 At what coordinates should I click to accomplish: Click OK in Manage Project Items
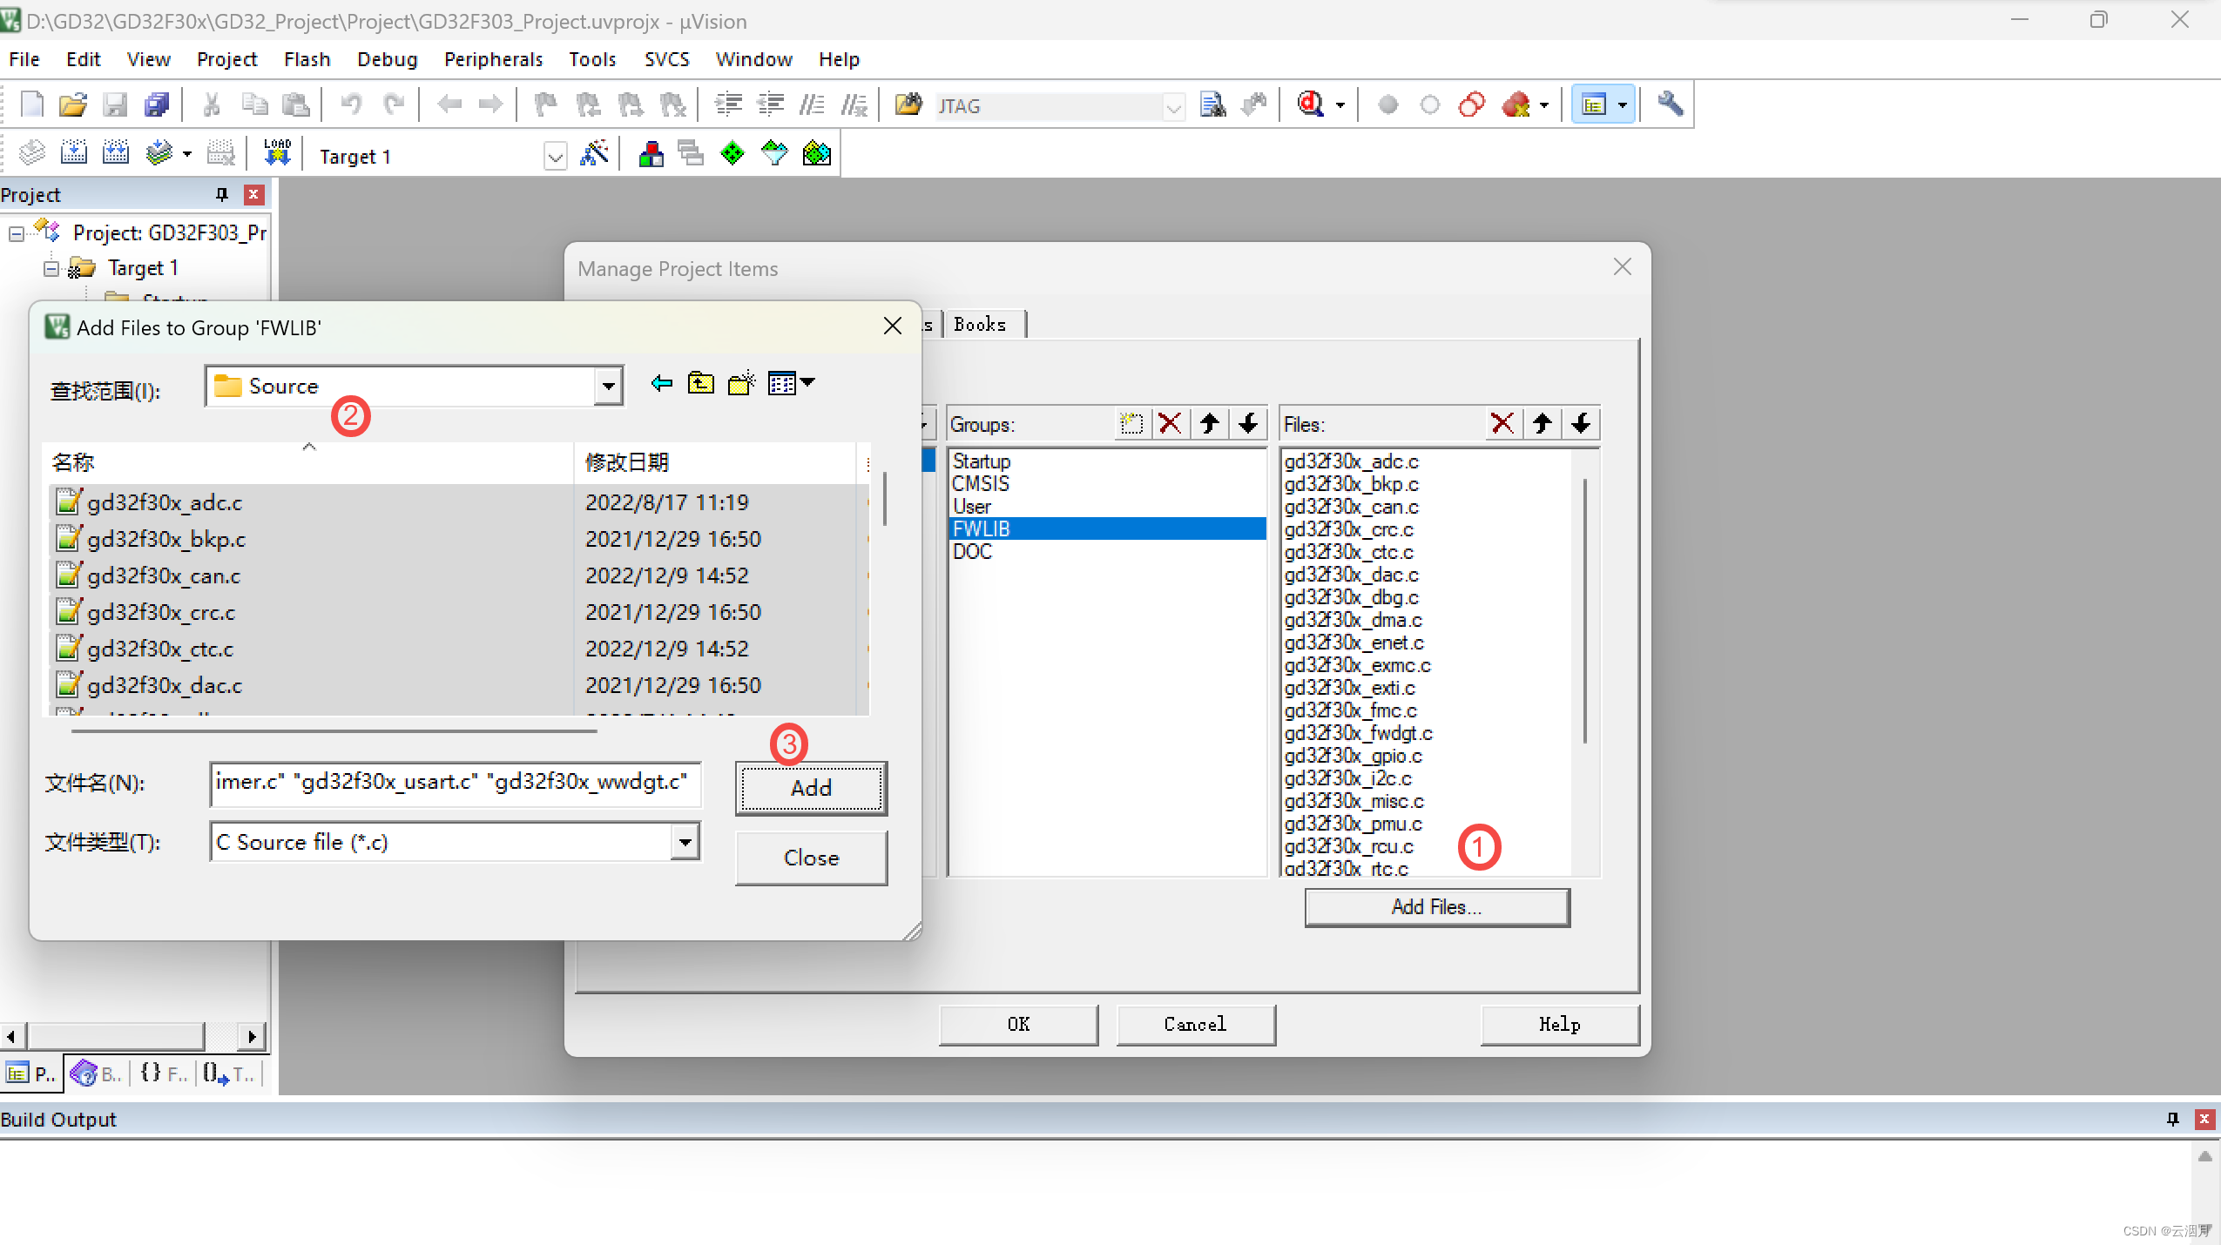tap(1018, 1025)
